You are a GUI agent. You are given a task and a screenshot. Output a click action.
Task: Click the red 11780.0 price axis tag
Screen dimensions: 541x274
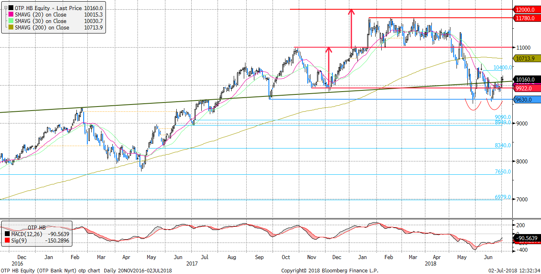click(x=526, y=18)
